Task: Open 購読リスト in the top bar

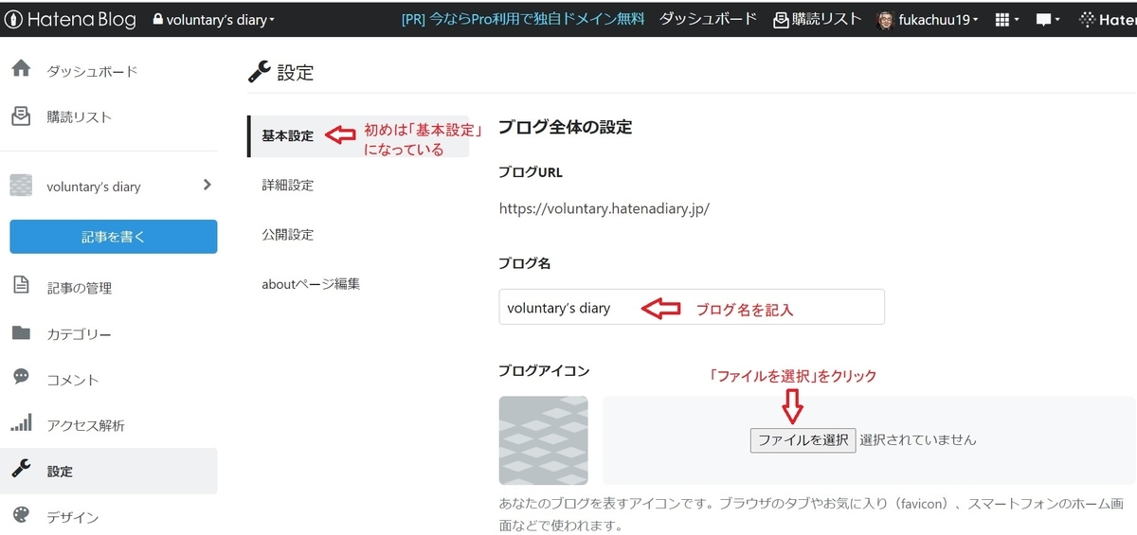Action: pos(818,19)
